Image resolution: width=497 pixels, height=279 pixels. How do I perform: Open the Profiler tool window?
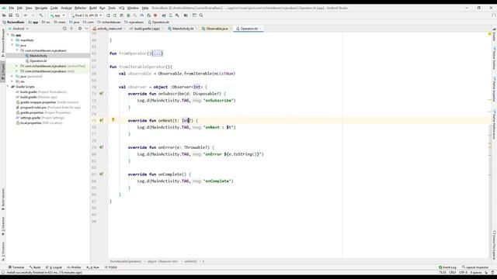coord(75,267)
